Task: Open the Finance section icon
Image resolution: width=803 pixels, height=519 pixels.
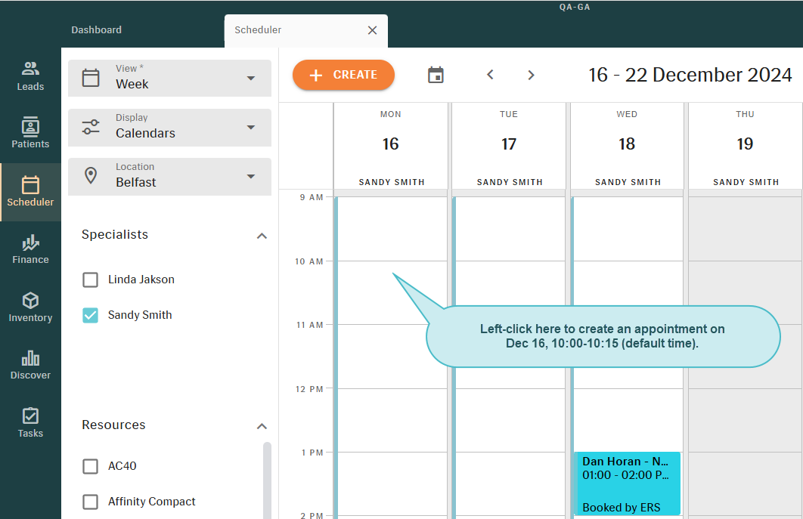Action: click(30, 249)
